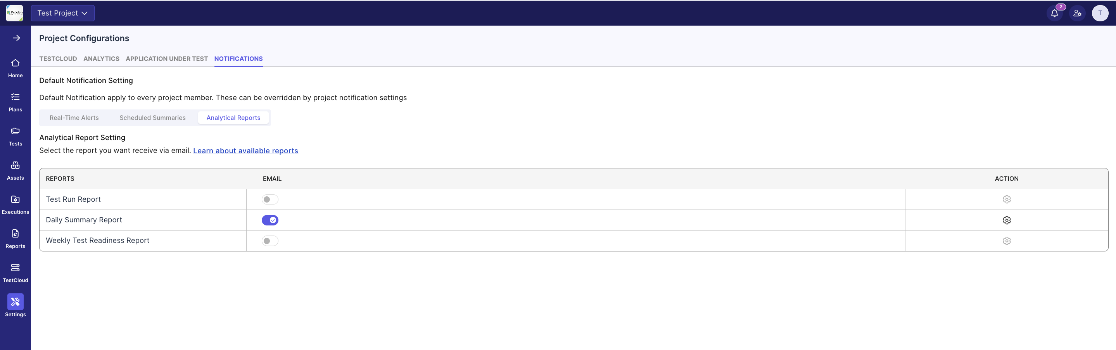Navigate to Tests via sidebar icon

[15, 135]
